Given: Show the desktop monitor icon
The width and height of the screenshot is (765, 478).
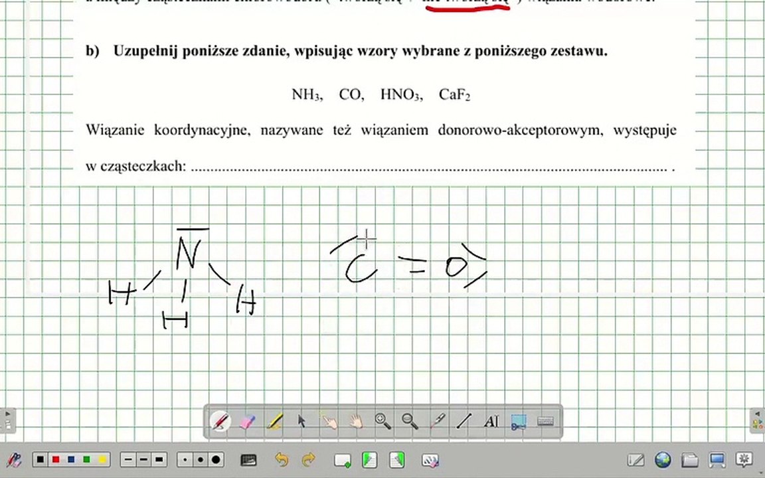Looking at the screenshot, I should [717, 460].
